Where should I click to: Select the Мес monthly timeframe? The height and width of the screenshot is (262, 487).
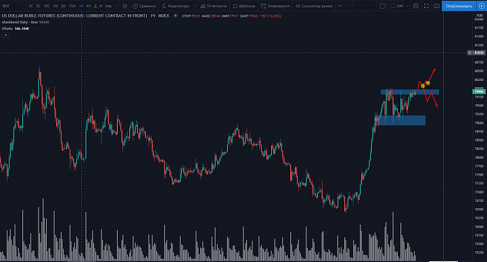[x=108, y=6]
